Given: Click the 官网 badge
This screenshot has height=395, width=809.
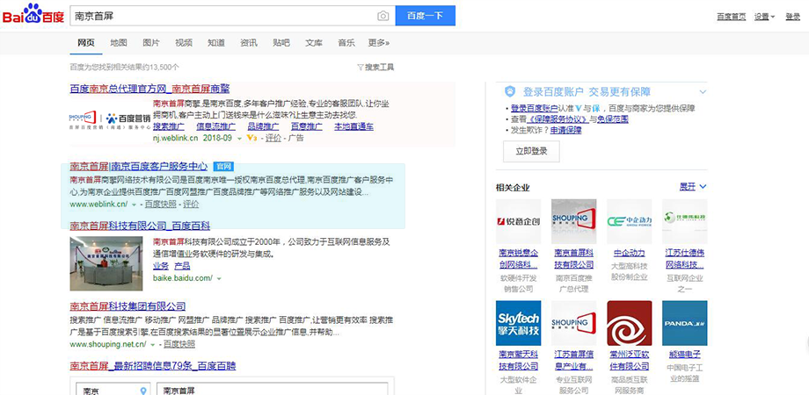Looking at the screenshot, I should tap(224, 167).
